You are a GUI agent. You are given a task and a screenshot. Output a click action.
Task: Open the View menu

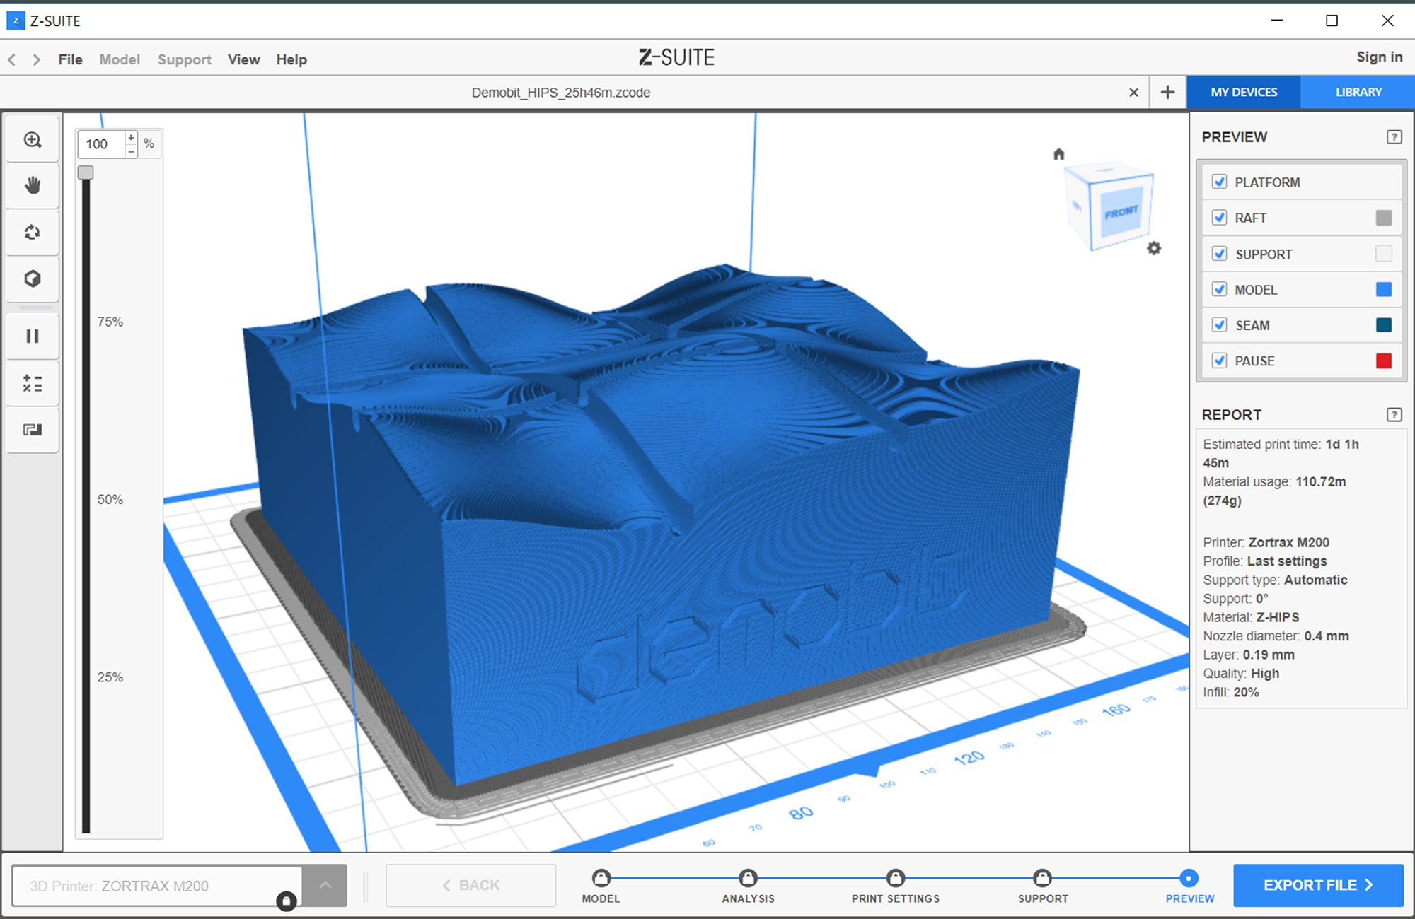click(244, 60)
